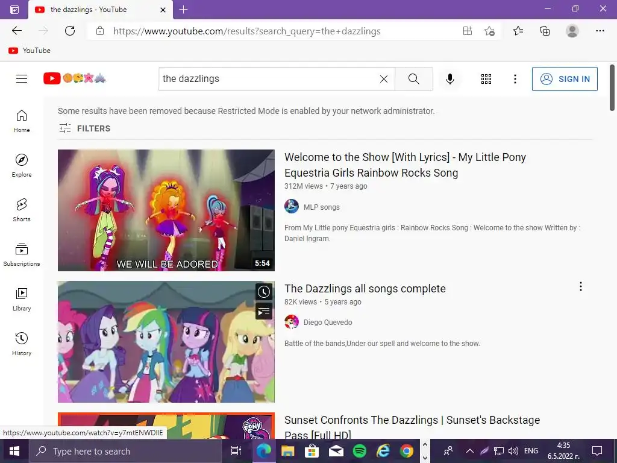617x463 pixels.
Task: Close the YouTube tab
Action: [163, 10]
